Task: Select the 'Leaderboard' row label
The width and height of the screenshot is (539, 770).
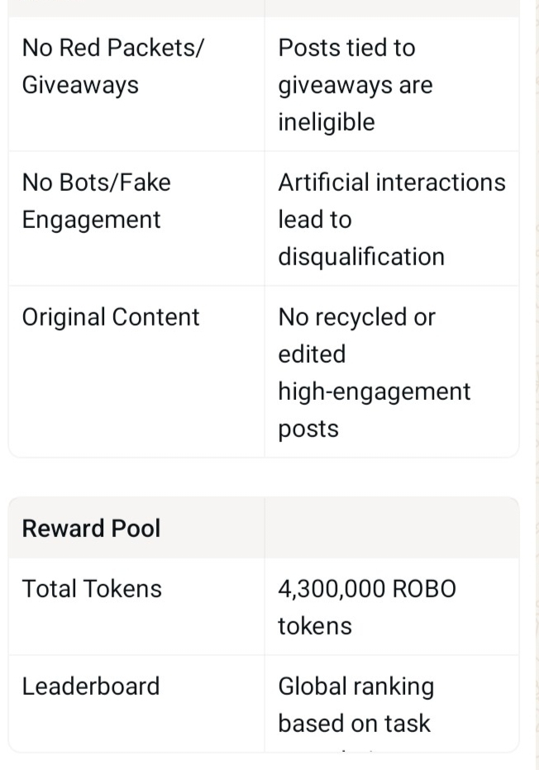Action: pyautogui.click(x=91, y=687)
